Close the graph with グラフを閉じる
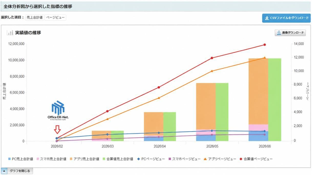Image resolution: width=312 pixels, height=175 pixels. (x=20, y=171)
